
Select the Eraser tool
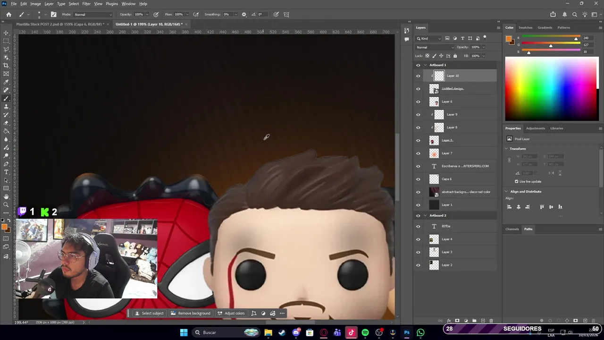pyautogui.click(x=6, y=123)
